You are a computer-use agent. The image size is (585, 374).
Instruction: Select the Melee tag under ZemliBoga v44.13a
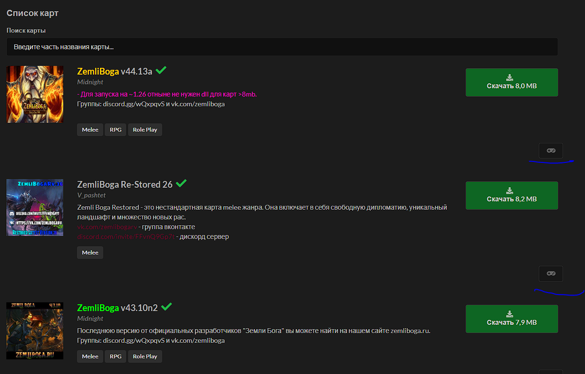(90, 130)
